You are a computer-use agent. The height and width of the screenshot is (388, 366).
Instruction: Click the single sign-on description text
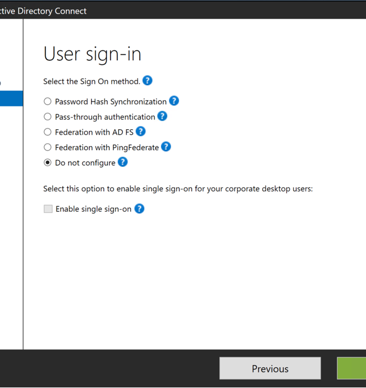(x=178, y=188)
